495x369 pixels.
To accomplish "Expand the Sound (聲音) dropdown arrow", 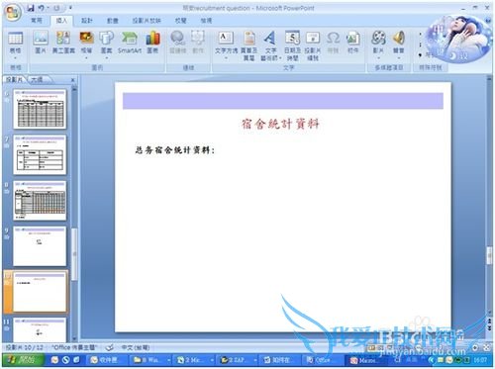I will (x=399, y=58).
